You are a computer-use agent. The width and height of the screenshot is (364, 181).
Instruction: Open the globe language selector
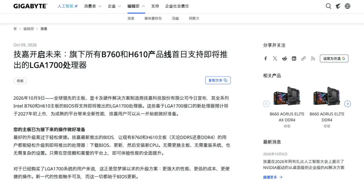[x=347, y=6]
